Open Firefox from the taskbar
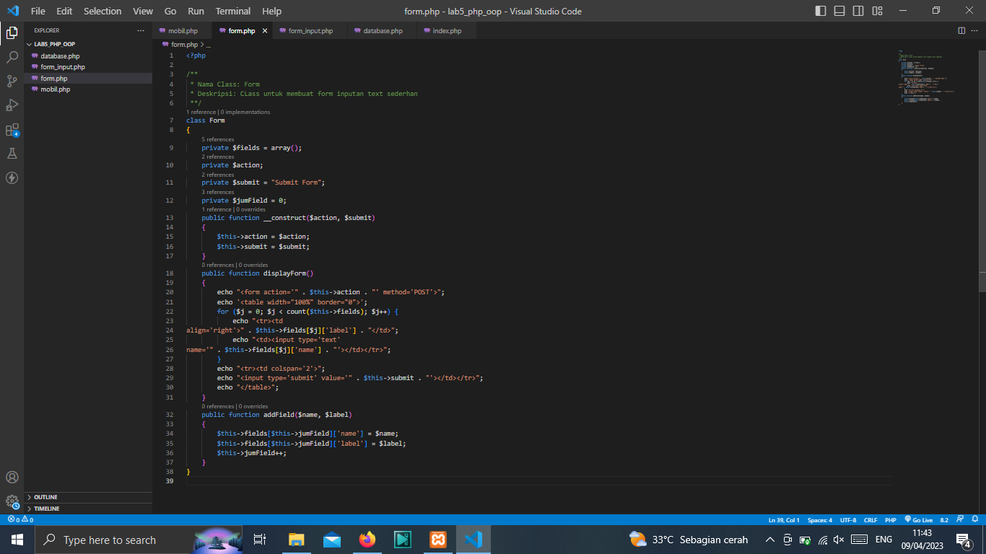This screenshot has width=986, height=554. 367,539
